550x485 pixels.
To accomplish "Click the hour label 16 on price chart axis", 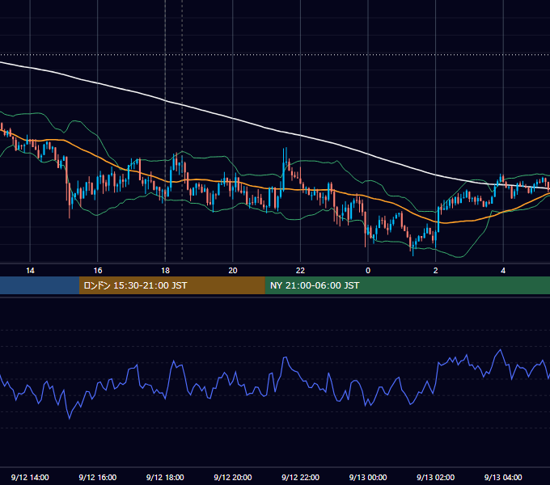I will pyautogui.click(x=98, y=271).
